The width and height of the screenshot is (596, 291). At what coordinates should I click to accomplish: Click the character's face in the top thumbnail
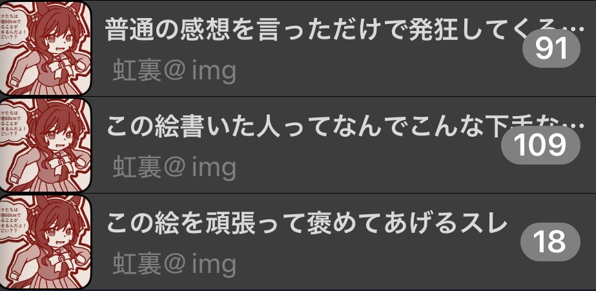[x=59, y=38]
